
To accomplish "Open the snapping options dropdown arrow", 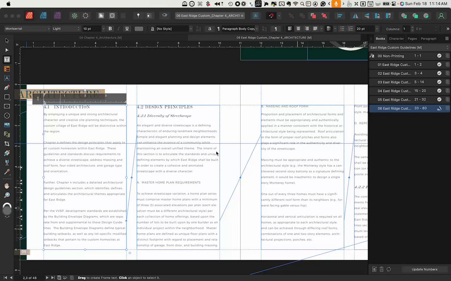I will click(279, 16).
